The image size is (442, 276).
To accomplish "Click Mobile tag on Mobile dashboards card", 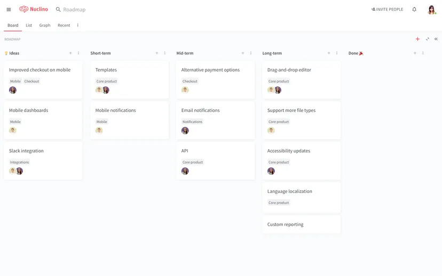I will tap(15, 122).
